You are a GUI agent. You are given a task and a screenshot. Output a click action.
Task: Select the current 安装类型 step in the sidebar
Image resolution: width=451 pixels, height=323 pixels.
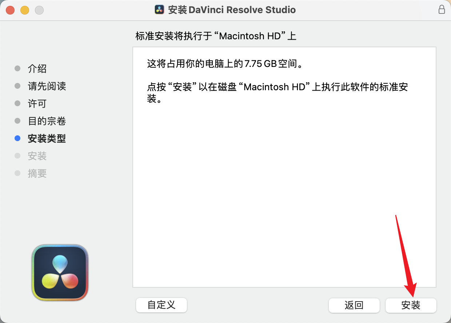(47, 139)
